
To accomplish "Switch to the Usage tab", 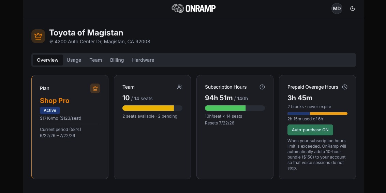I will click(74, 60).
